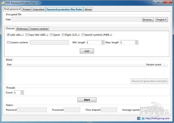Click Password generation examples button
Image resolution: width=174 pixels, height=123 pixels.
point(149,81)
